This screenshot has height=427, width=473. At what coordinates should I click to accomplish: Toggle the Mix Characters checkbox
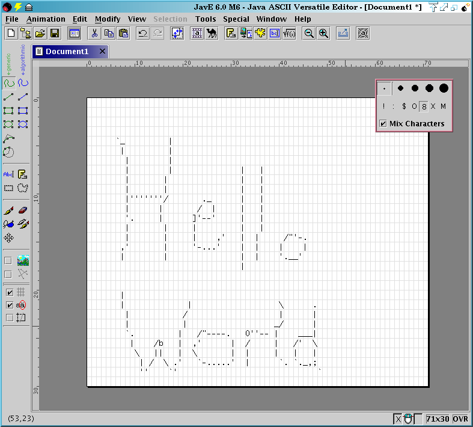[383, 123]
